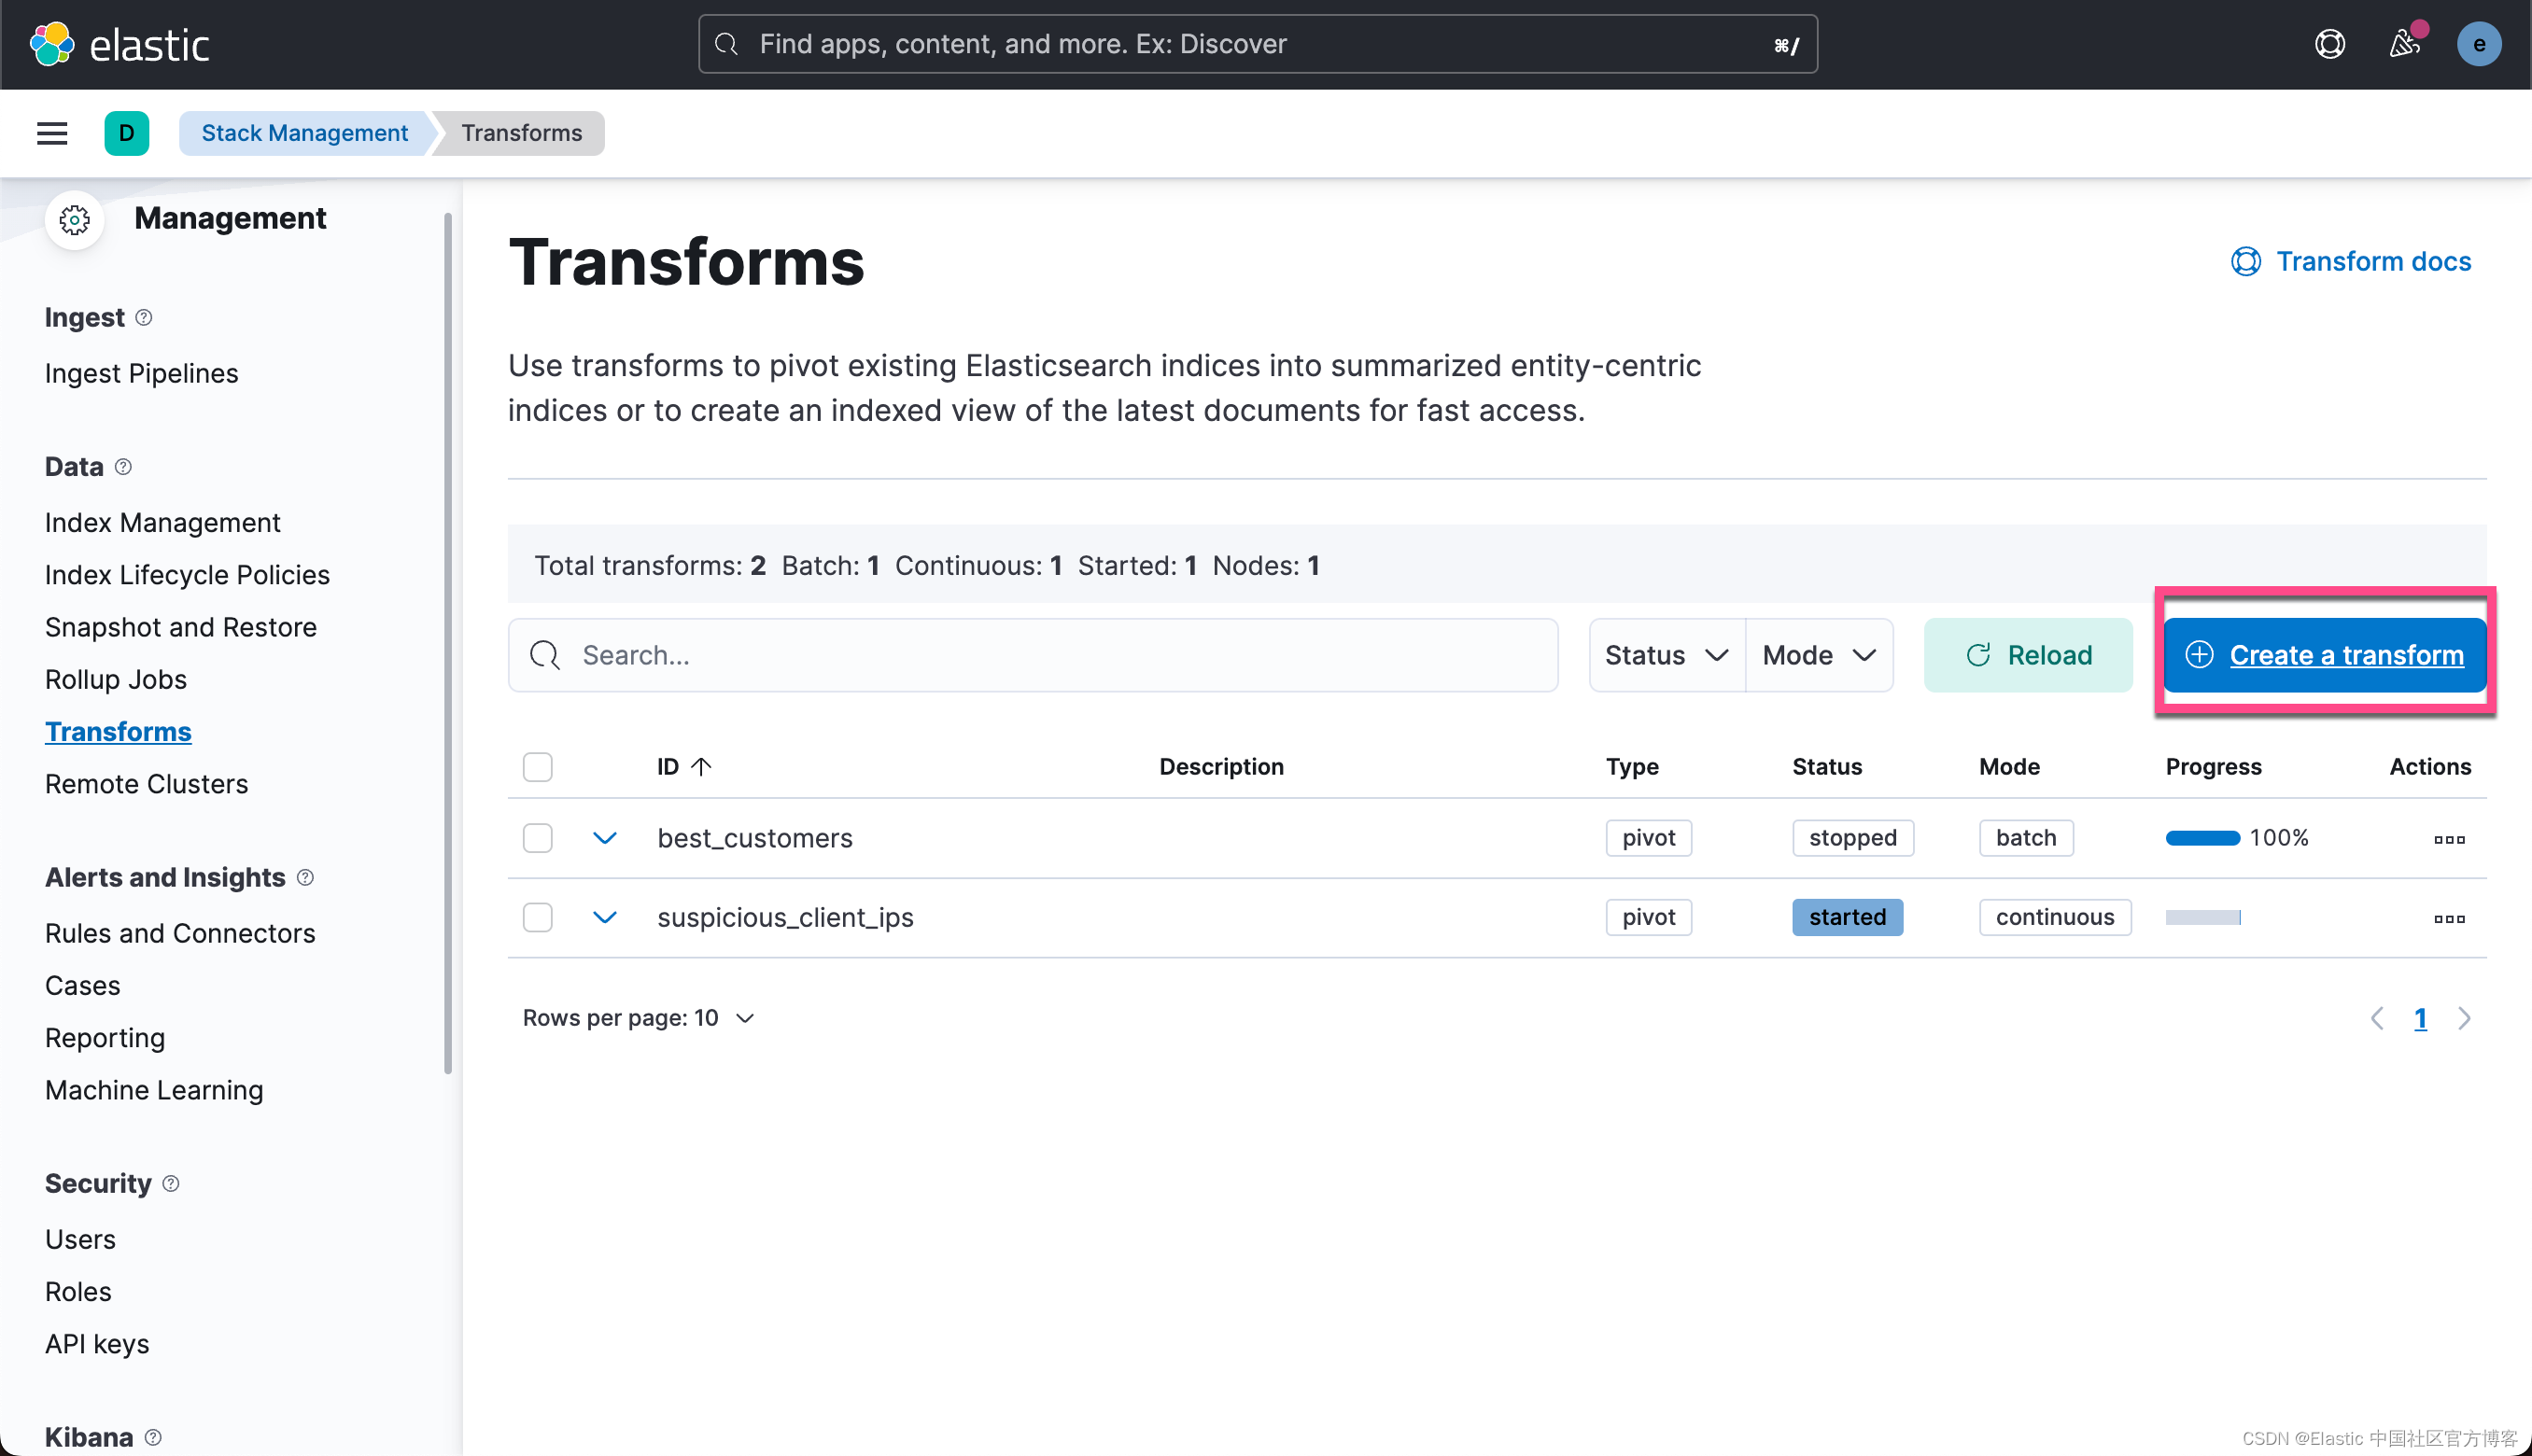The width and height of the screenshot is (2532, 1456).
Task: Click the help lifebuoy icon in header
Action: tap(2329, 44)
